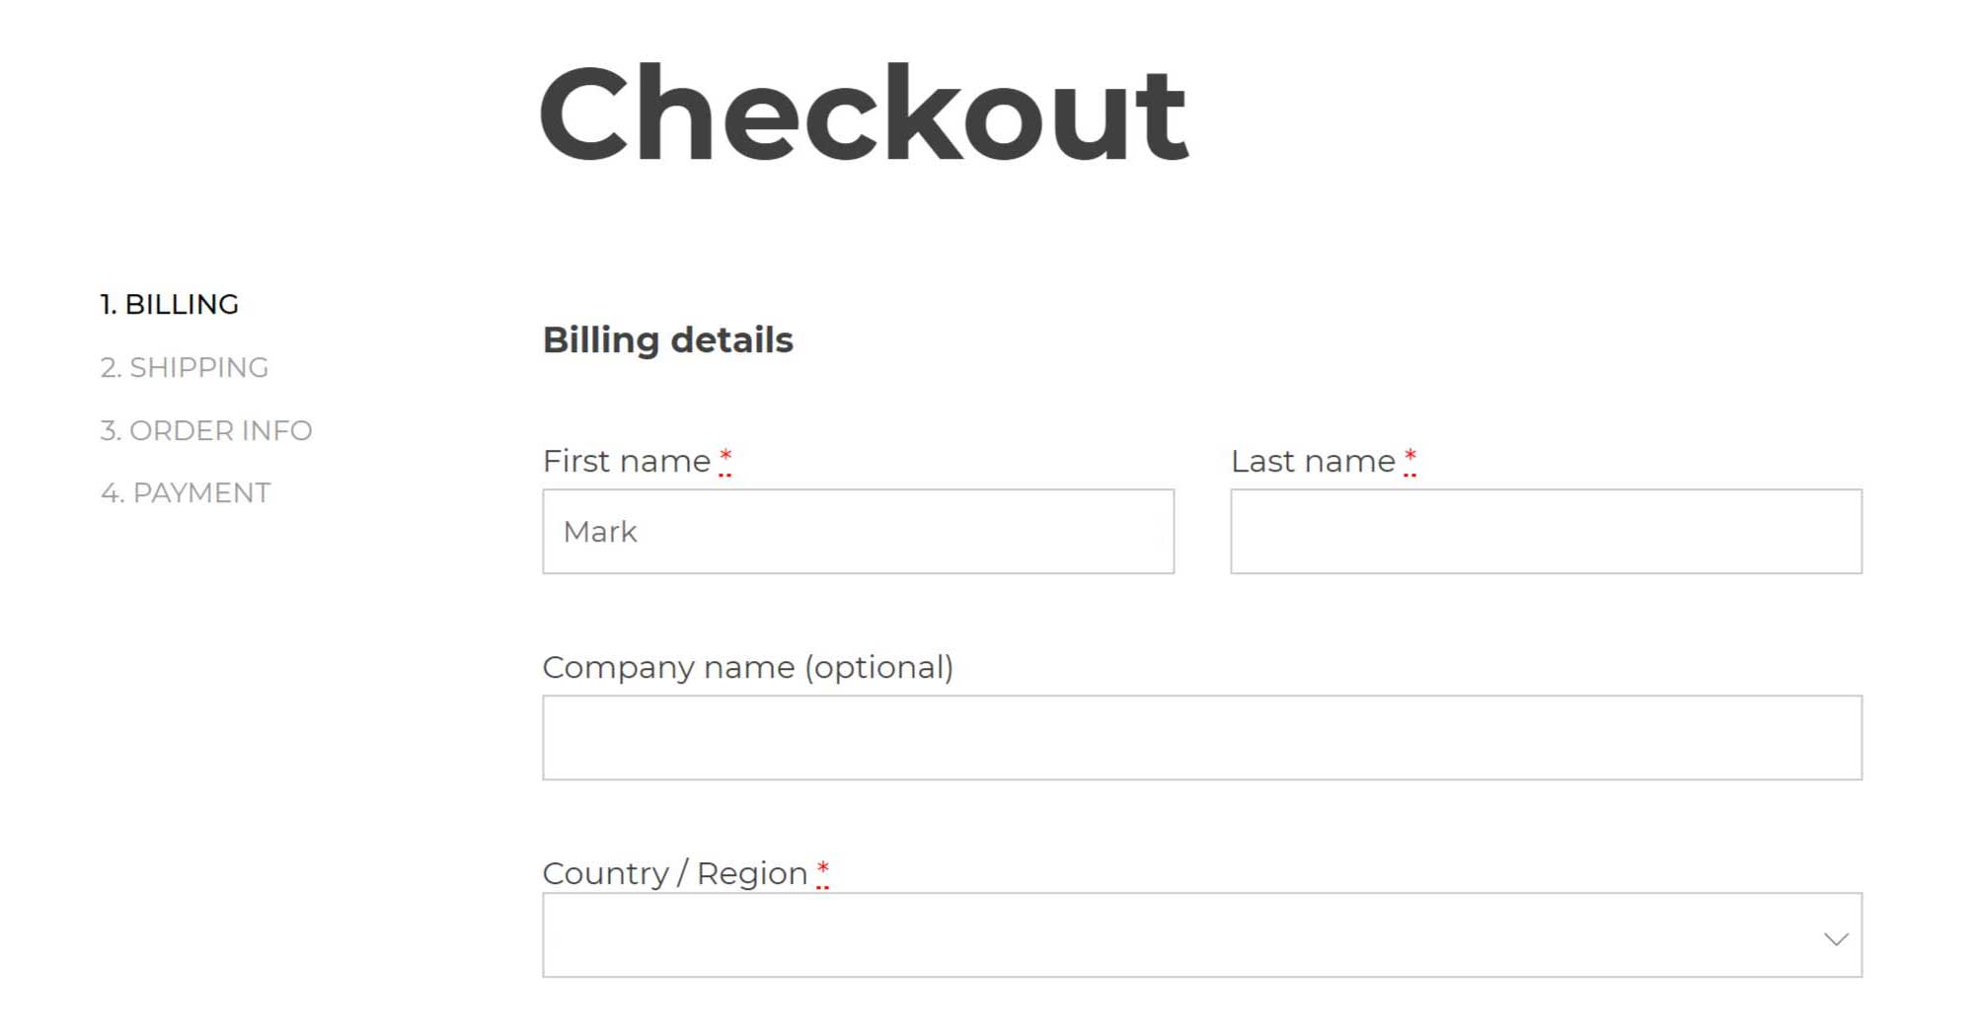Click the Country / Region chevron arrow
1981x1031 pixels.
click(1835, 938)
